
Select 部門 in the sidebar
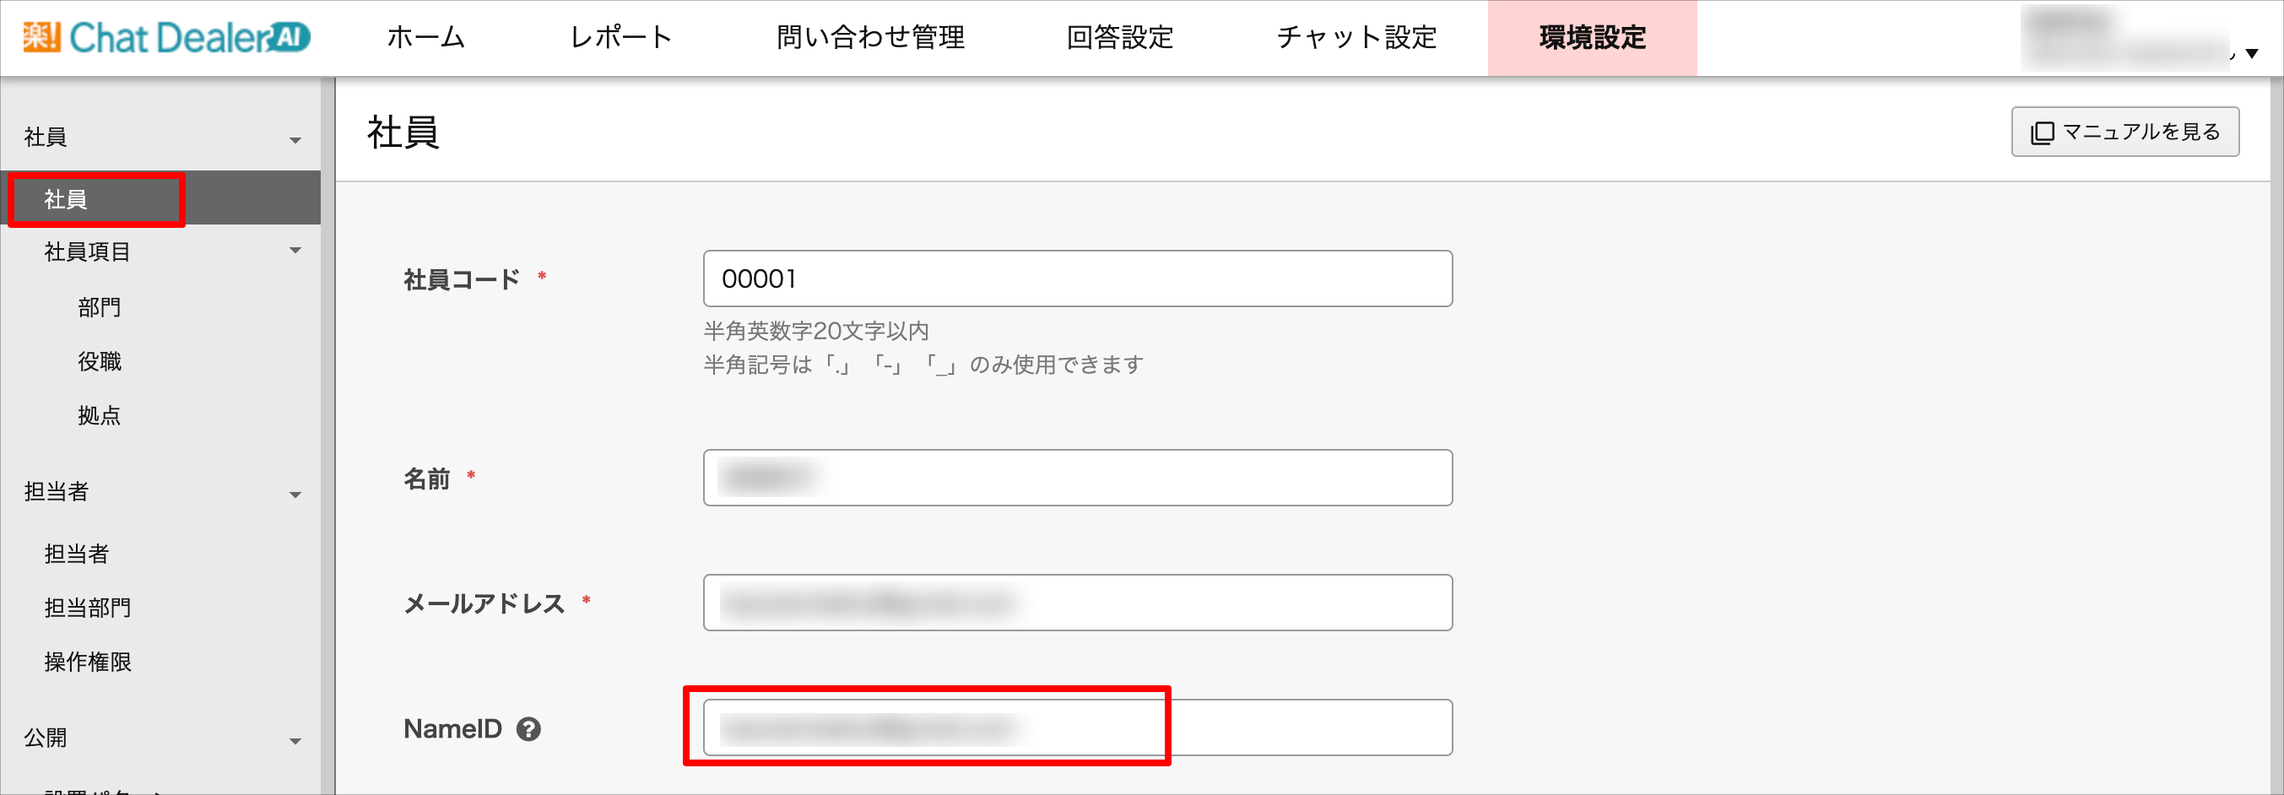tap(100, 307)
